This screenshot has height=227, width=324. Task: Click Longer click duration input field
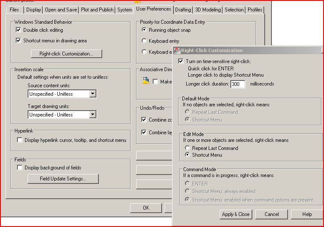pos(238,84)
